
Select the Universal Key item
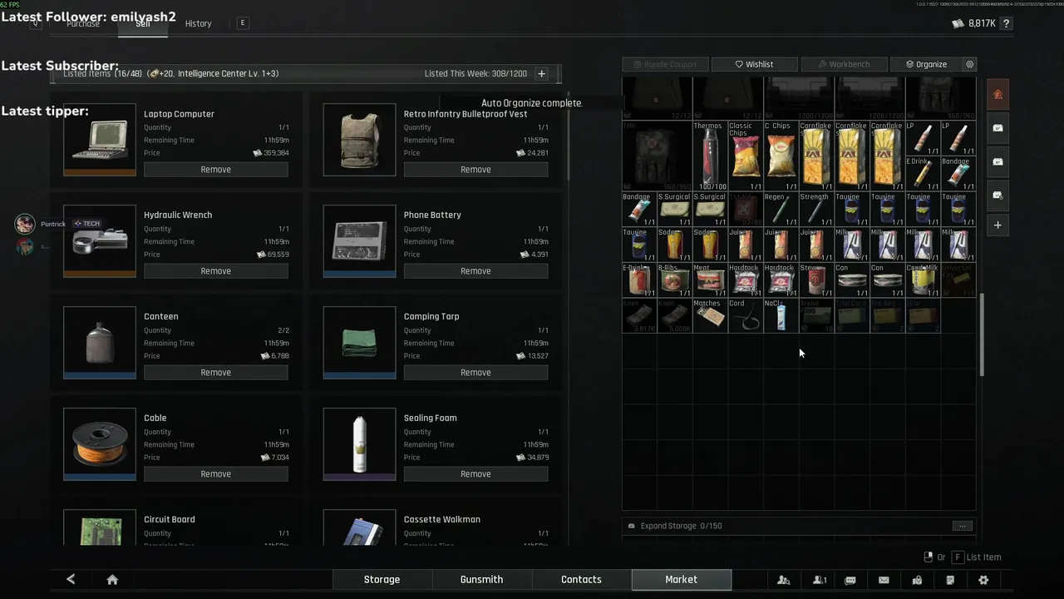957,280
